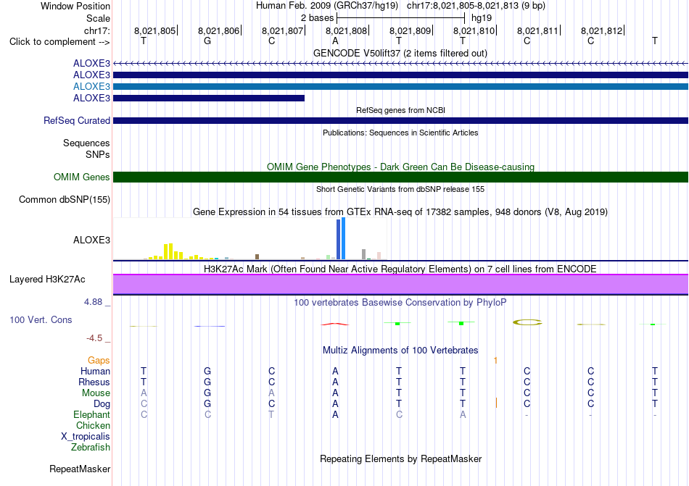The width and height of the screenshot is (689, 486).
Task: Click the purple Layered H3K27Ac band
Action: tap(400, 284)
